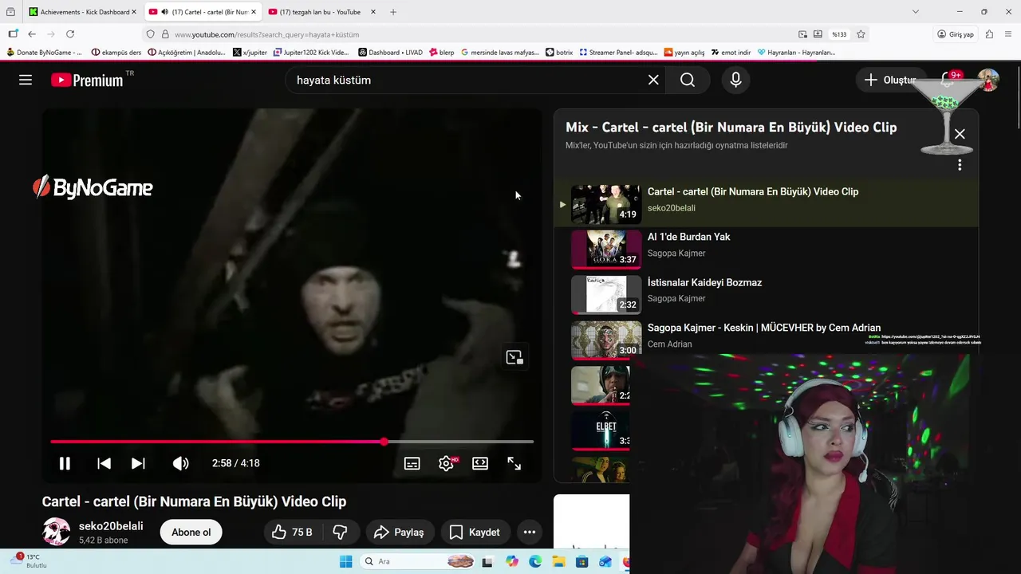Open the YouTube hamburger guide menu
Viewport: 1021px width, 574px height.
click(x=26, y=80)
